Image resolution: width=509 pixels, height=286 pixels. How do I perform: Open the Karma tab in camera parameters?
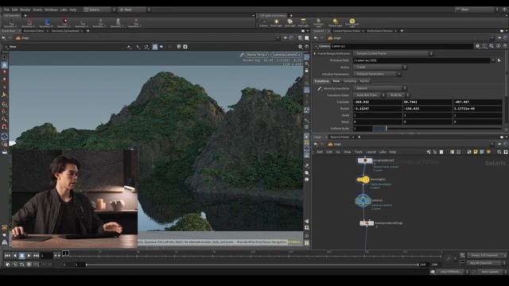(x=364, y=81)
